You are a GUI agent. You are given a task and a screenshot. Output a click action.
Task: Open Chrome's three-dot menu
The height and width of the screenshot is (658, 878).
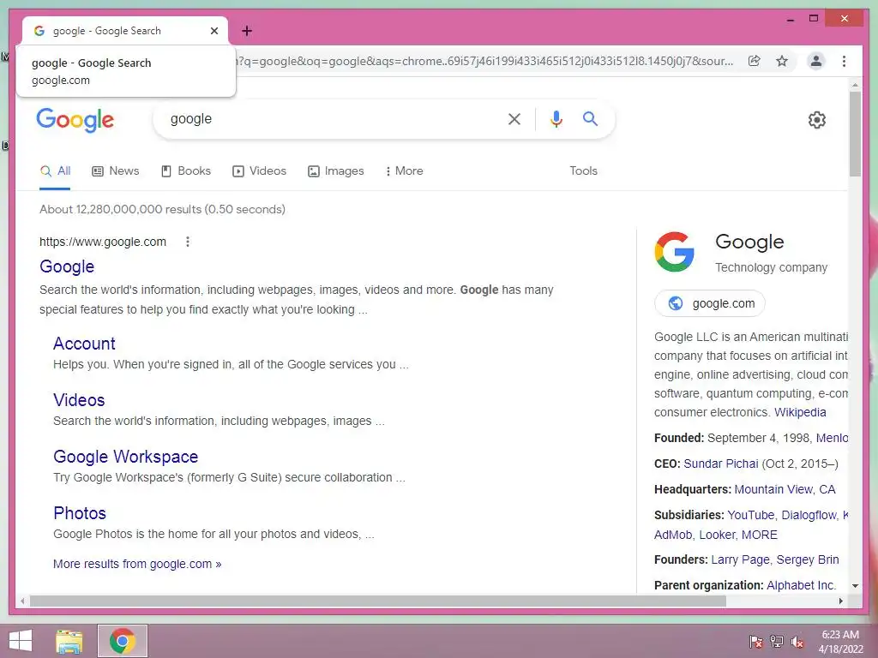tap(844, 61)
